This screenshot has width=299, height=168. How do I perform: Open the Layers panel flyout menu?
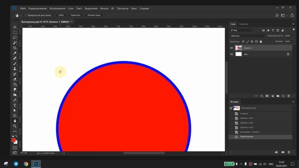tap(293, 24)
